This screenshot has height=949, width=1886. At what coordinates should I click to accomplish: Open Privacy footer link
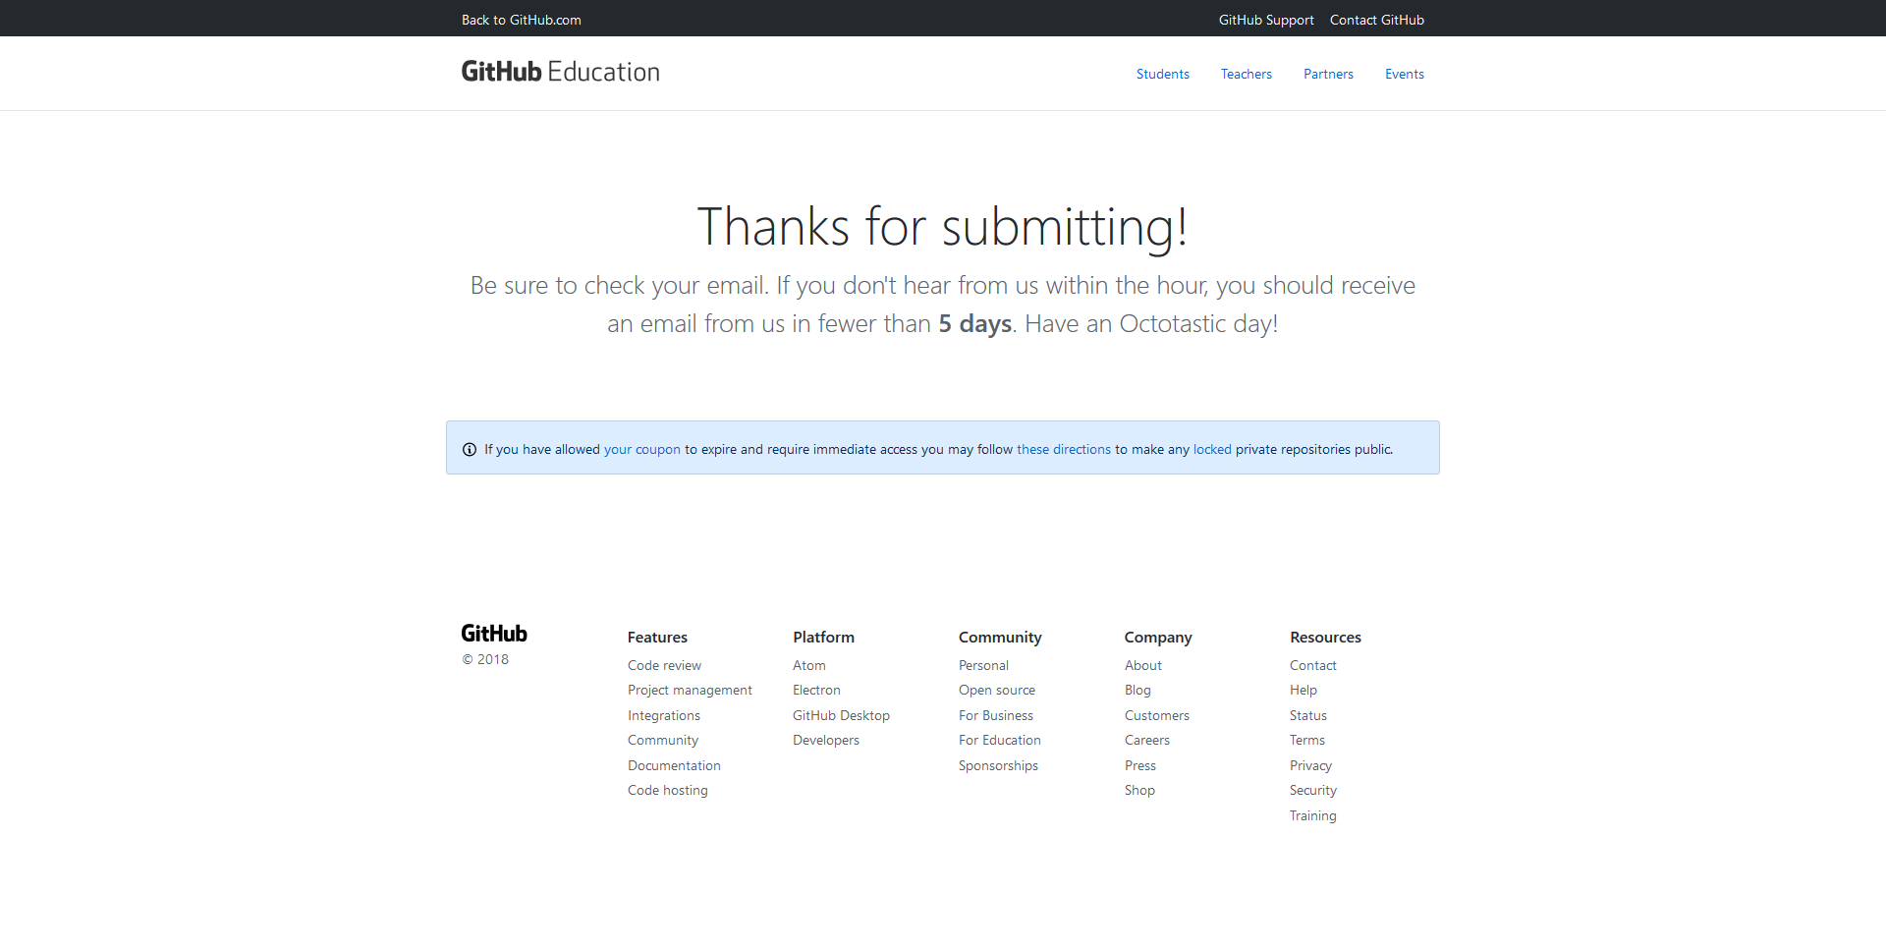(x=1310, y=765)
